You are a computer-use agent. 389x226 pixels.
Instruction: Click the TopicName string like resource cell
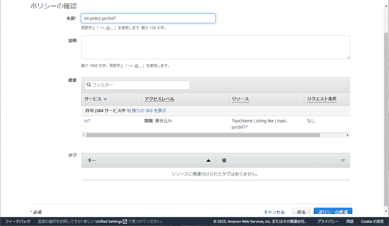pyautogui.click(x=260, y=124)
